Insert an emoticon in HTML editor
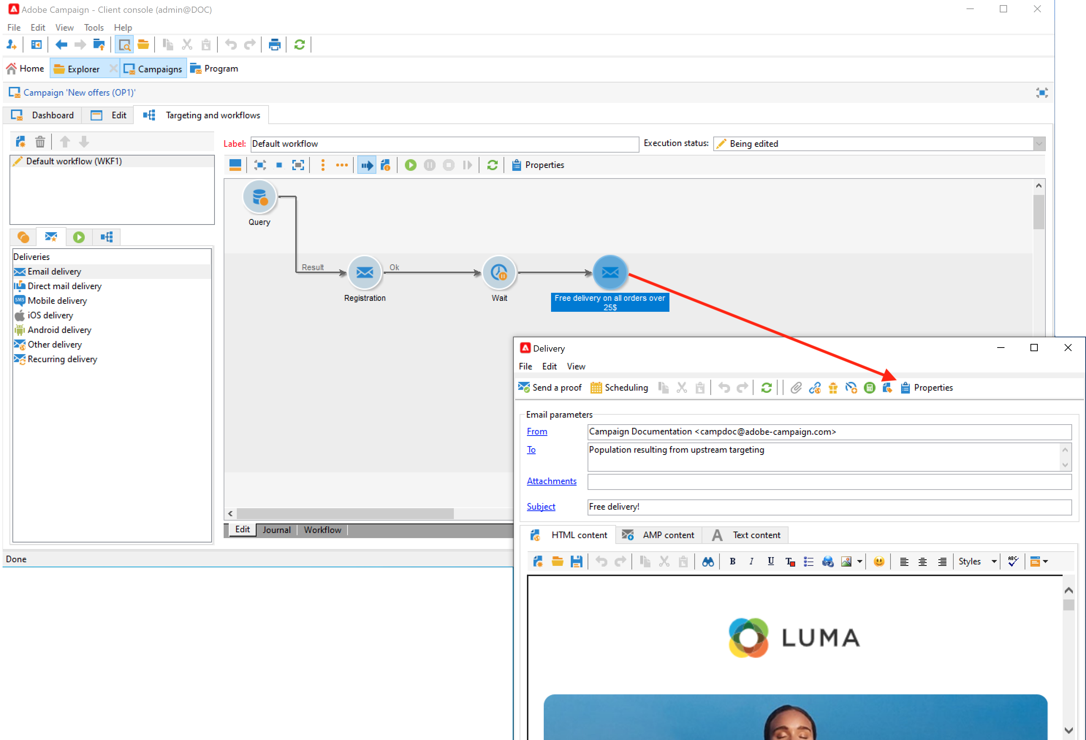Screen dimensions: 1086x740 [x=878, y=561]
